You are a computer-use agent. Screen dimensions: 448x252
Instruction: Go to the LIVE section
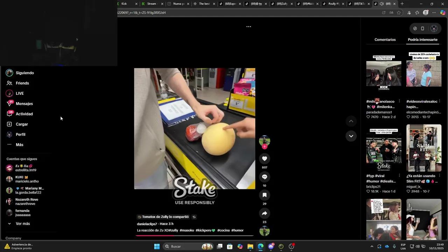coord(15,93)
